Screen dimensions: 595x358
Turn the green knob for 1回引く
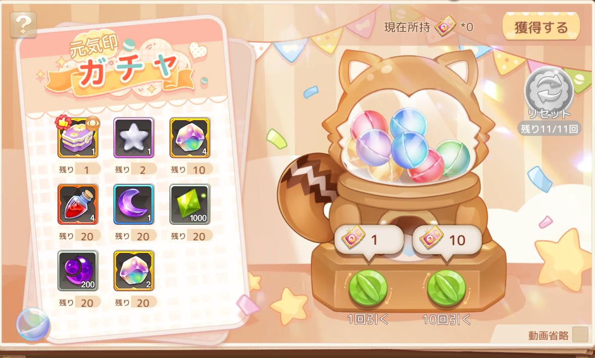[x=368, y=288]
